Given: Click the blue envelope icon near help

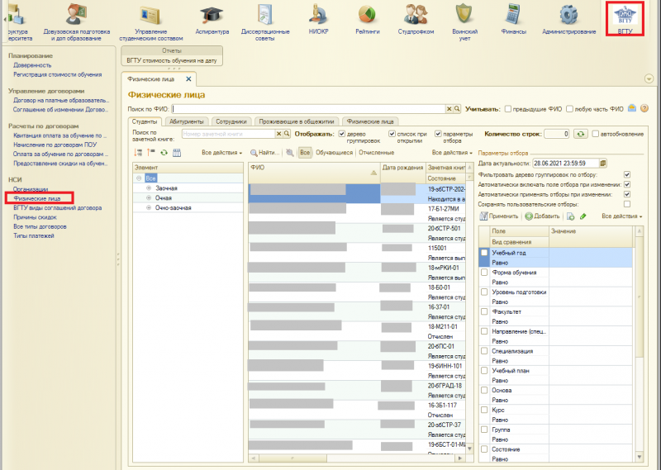Looking at the screenshot, I should tap(632, 108).
